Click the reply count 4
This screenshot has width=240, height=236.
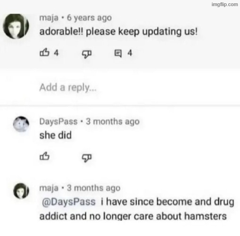coord(130,53)
